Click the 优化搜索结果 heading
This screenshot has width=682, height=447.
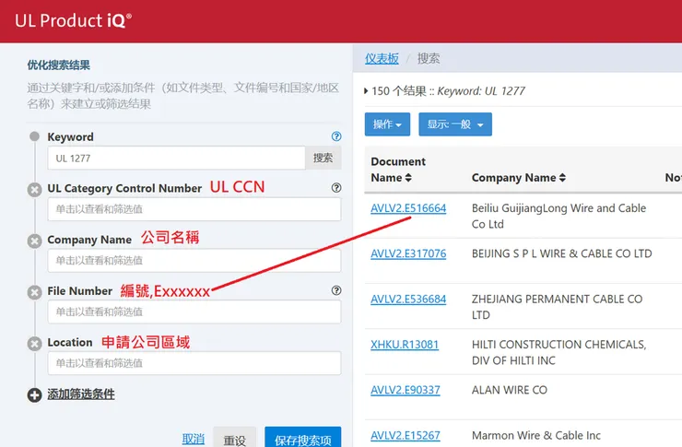59,65
